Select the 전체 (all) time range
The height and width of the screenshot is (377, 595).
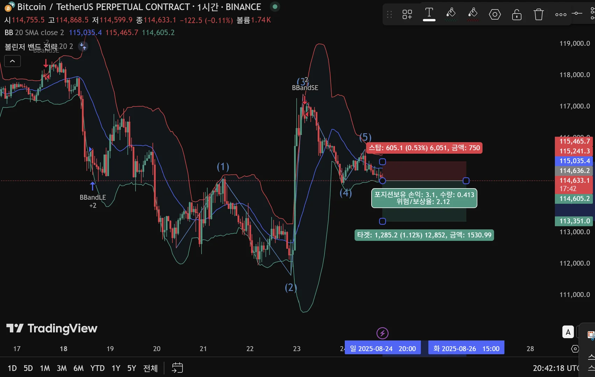[151, 368]
